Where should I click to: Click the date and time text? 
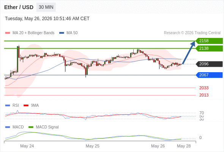click(47, 19)
